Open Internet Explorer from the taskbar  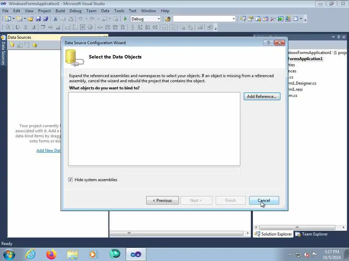click(x=30, y=254)
